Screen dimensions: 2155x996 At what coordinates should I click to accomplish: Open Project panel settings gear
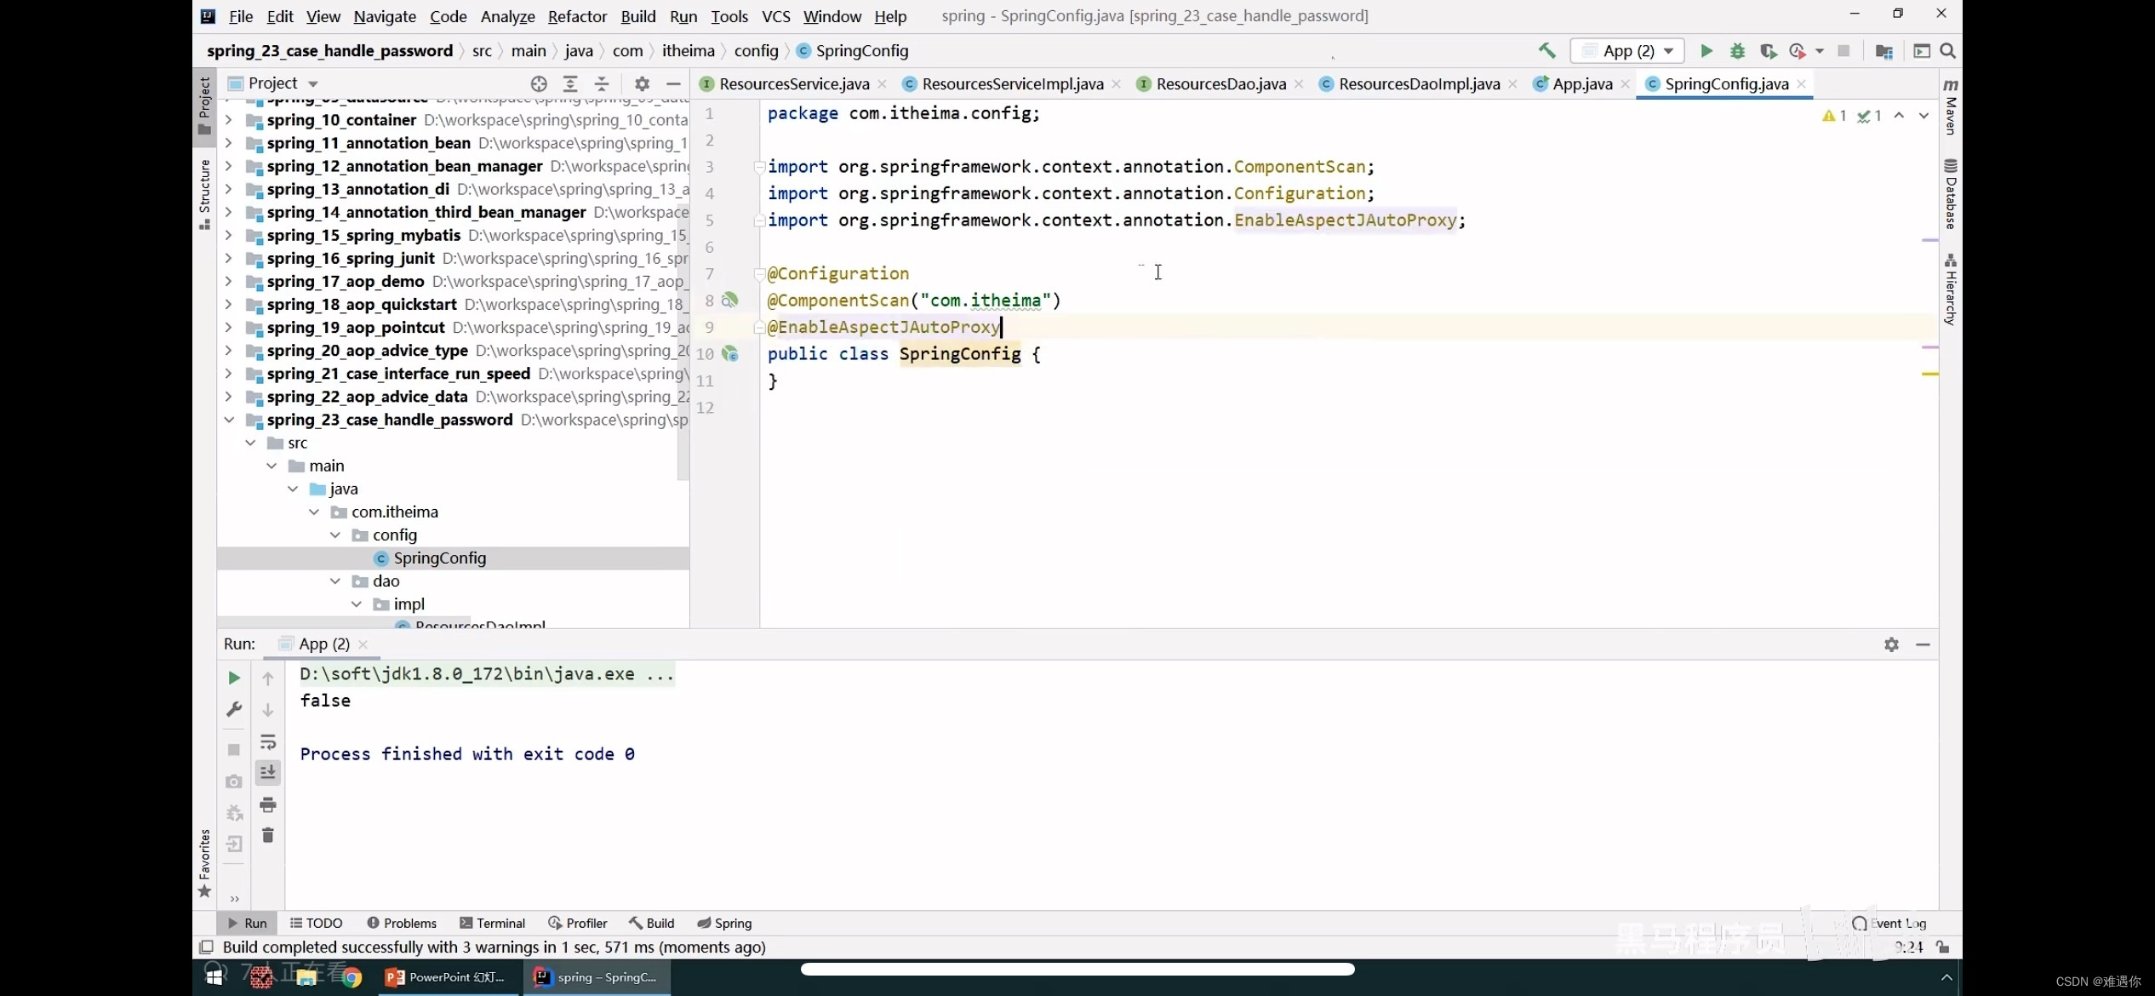coord(642,83)
